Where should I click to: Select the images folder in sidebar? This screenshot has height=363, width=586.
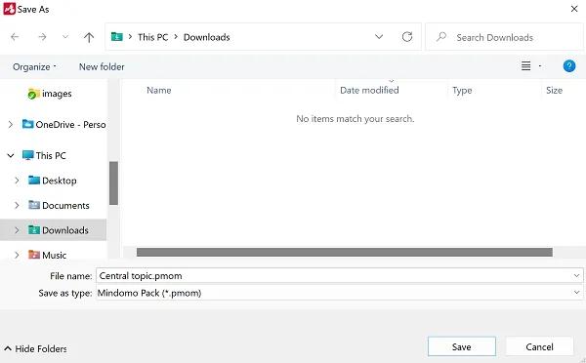(x=50, y=94)
